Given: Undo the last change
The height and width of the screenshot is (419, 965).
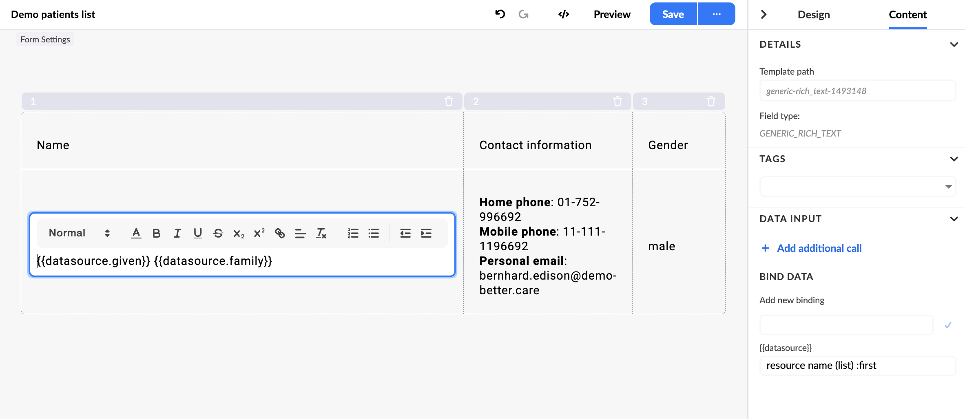Looking at the screenshot, I should tap(500, 14).
